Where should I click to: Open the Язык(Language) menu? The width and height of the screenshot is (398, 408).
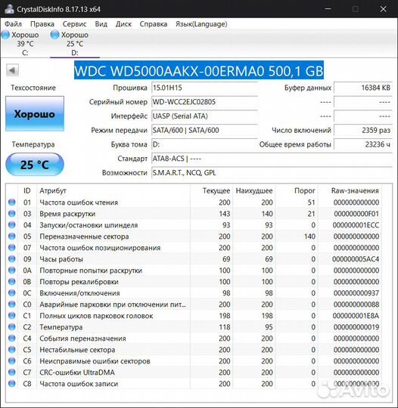click(201, 24)
